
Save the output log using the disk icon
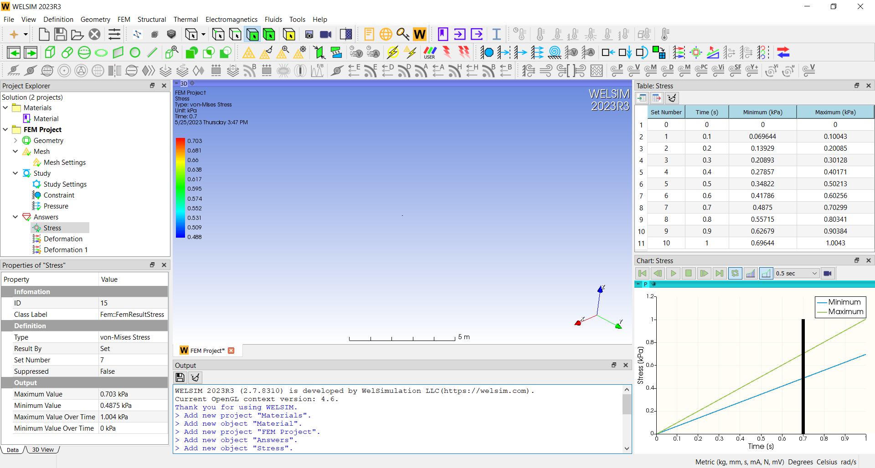180,377
